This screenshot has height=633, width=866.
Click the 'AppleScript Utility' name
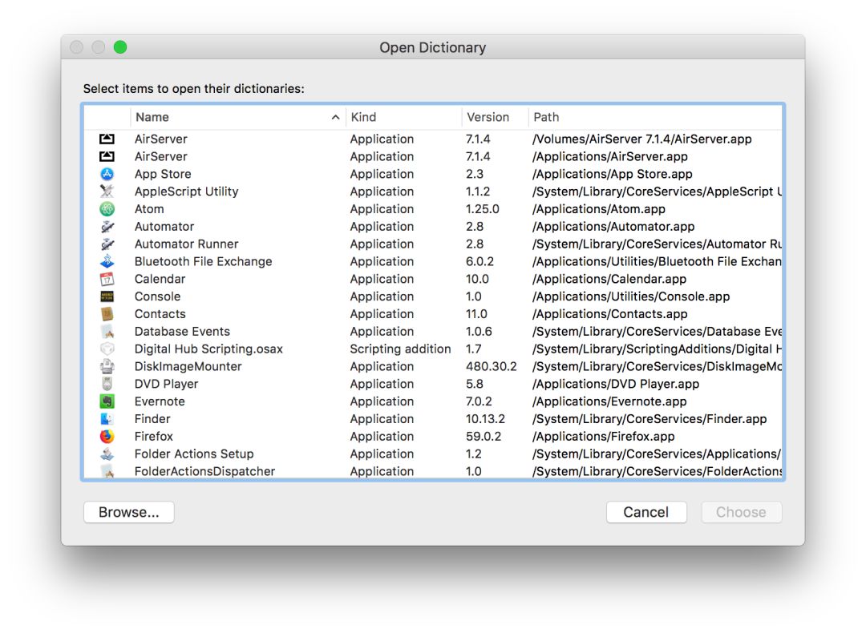[x=187, y=192]
